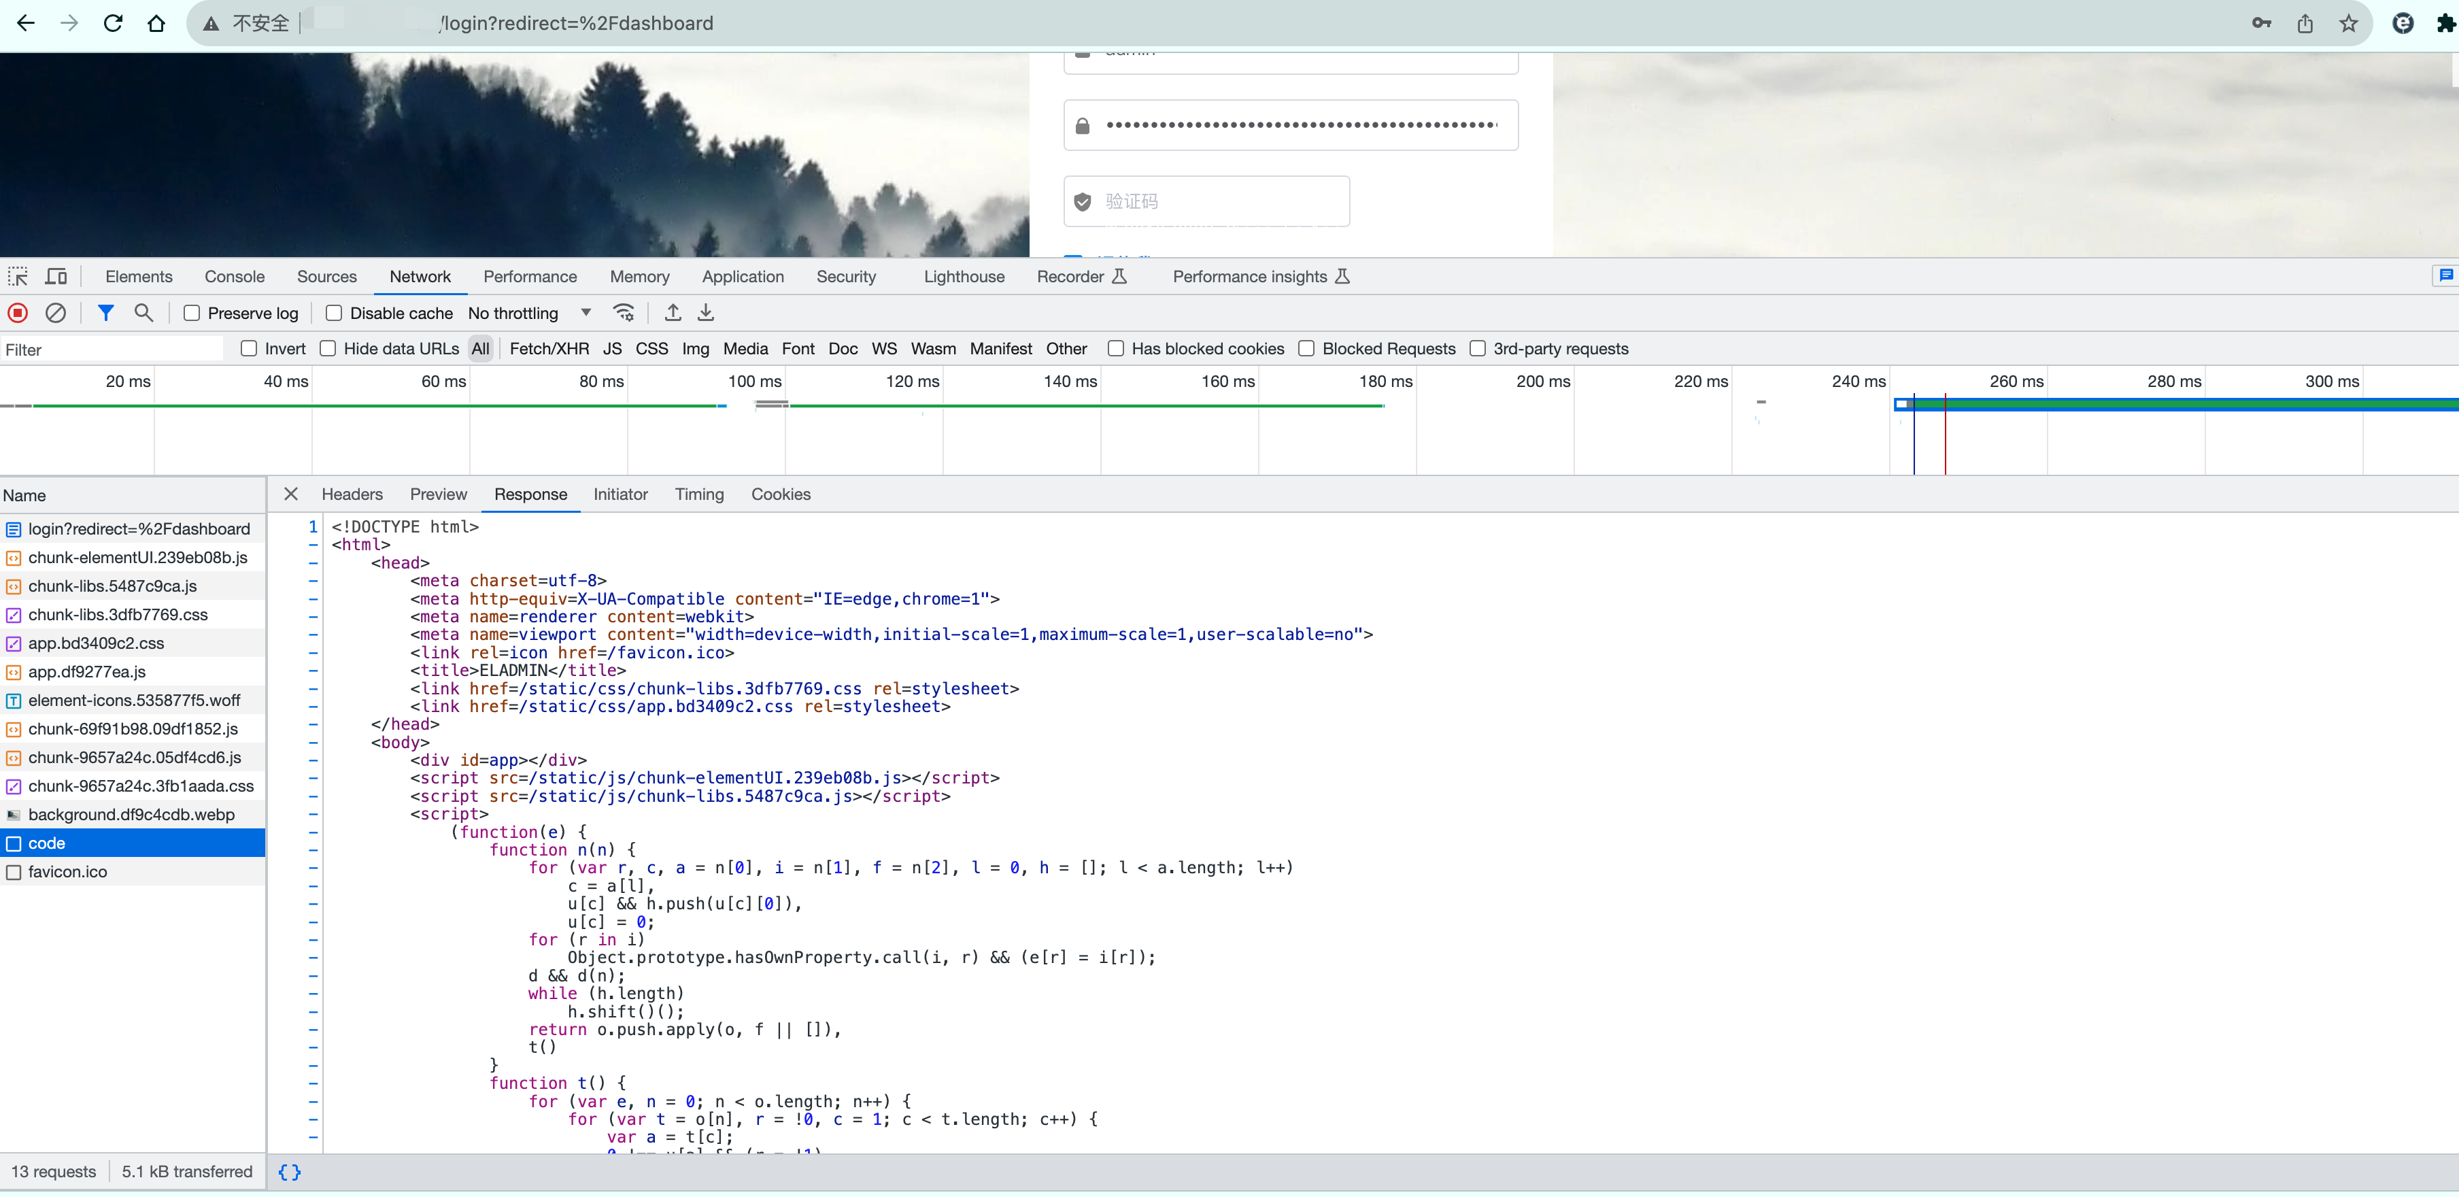This screenshot has width=2459, height=1197.
Task: Select the favicon.ico request
Action: (x=133, y=871)
